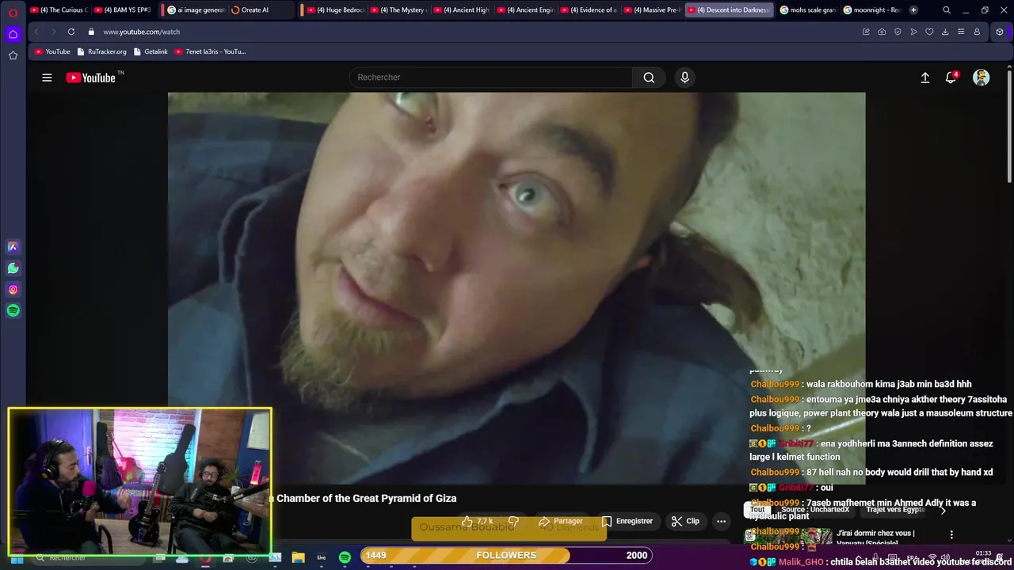
Task: Go to YouTube home via logo
Action: [x=91, y=78]
